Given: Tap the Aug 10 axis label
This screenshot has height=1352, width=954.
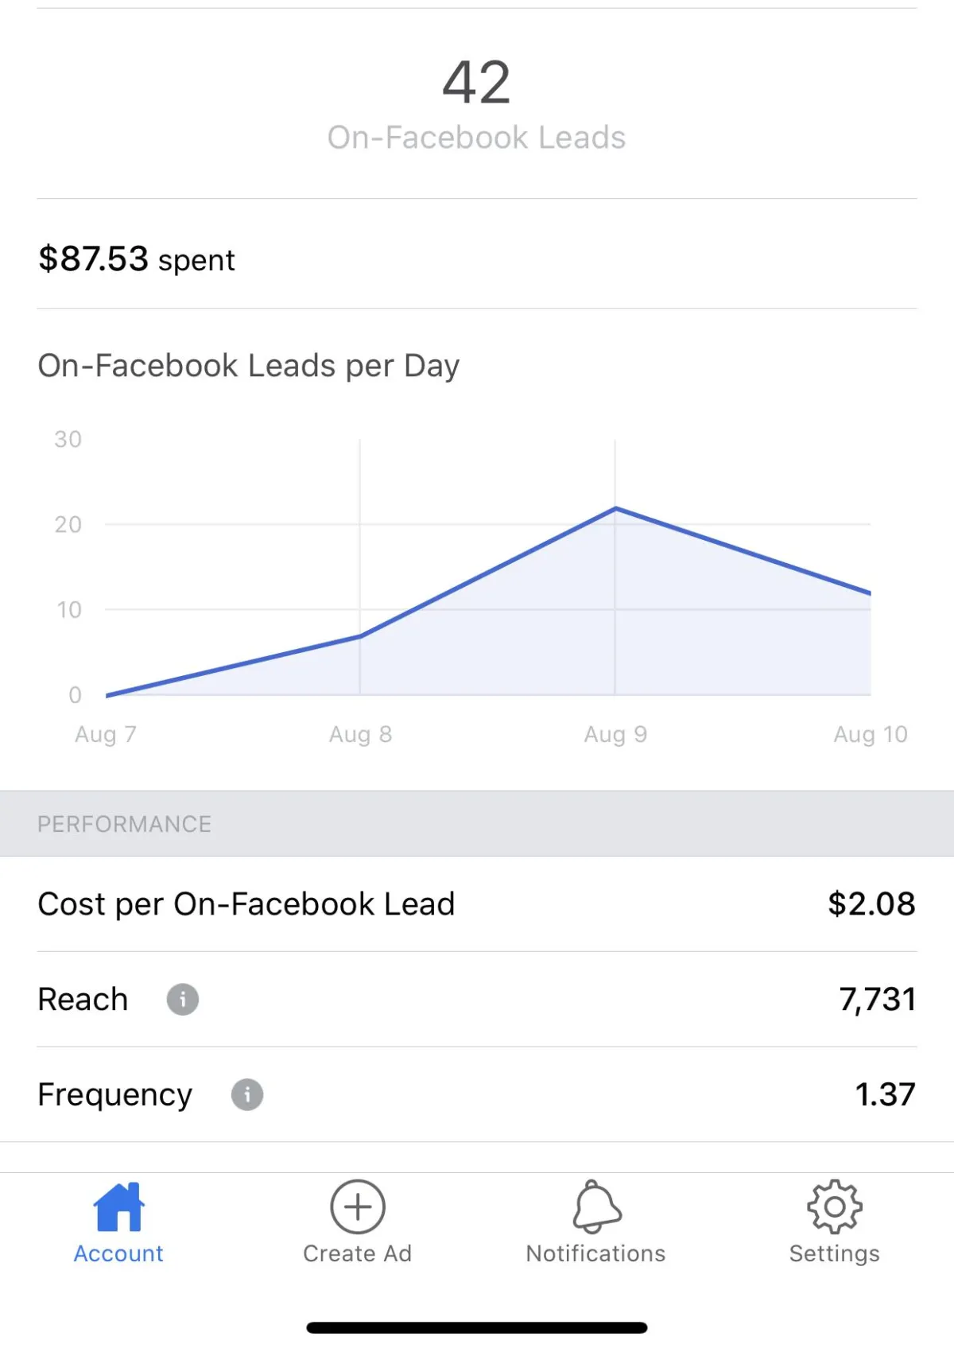Looking at the screenshot, I should pyautogui.click(x=870, y=735).
